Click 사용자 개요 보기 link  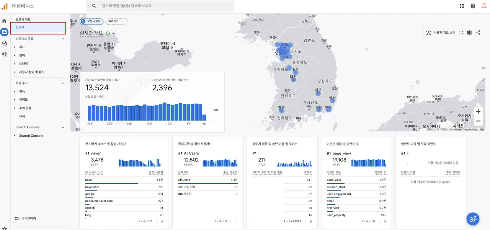point(444,33)
